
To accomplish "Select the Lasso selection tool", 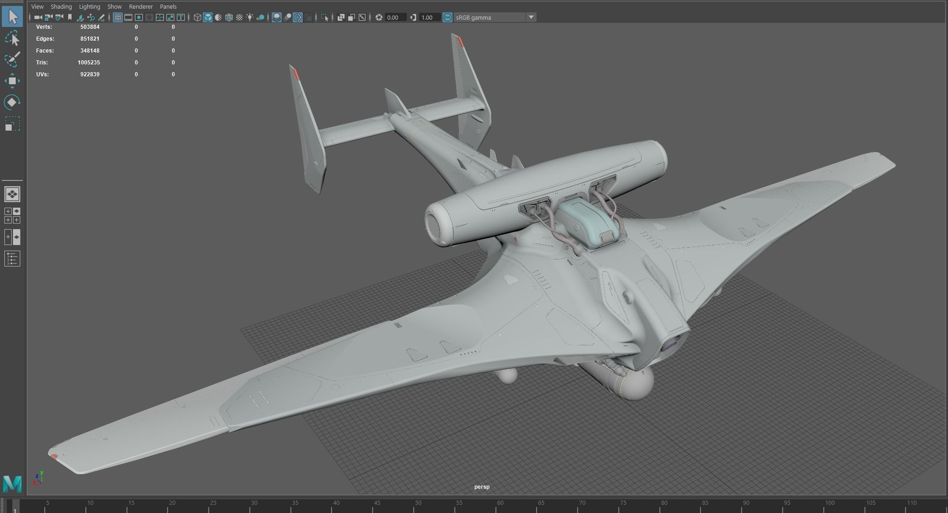I will pyautogui.click(x=13, y=38).
